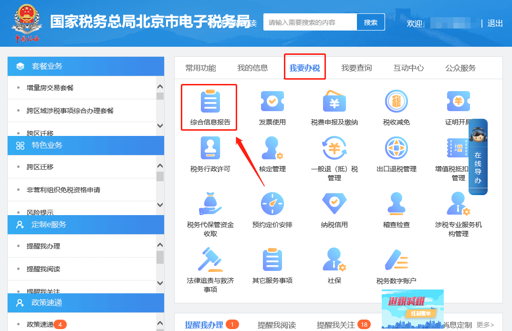Open the 核定管理 icon
Viewport: 512px width, 331px height.
tap(272, 148)
